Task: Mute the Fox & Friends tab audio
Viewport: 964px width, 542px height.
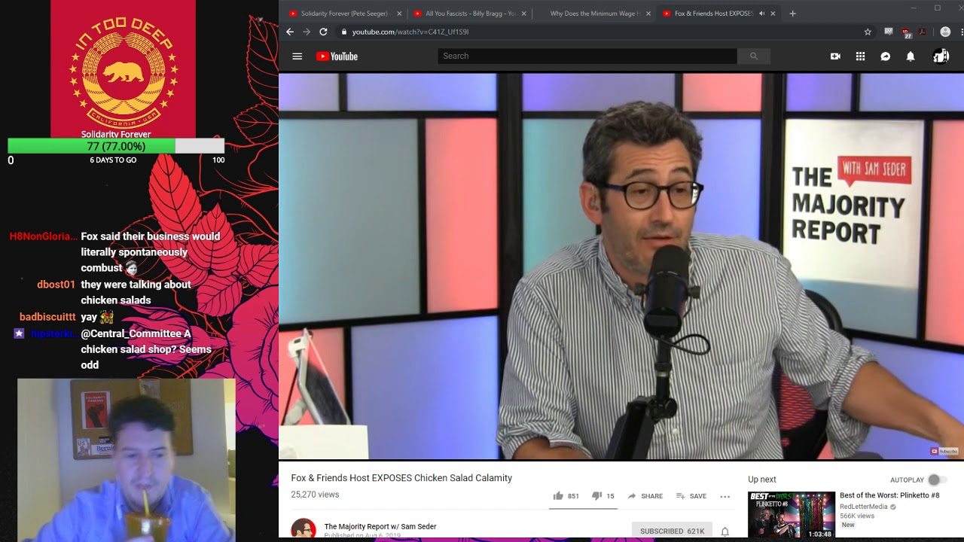Action: pyautogui.click(x=761, y=14)
